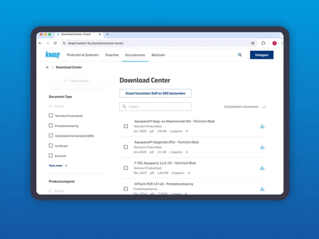Download Aquapanel Voegenlijm (PU) file
319x239 pixels.
click(262, 147)
